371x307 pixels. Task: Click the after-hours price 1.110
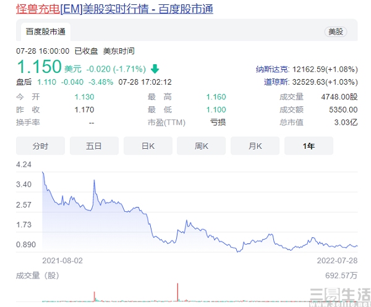pos(46,82)
